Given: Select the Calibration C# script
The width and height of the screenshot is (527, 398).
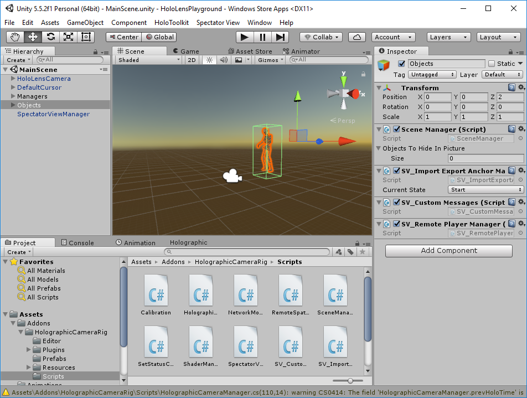Looking at the screenshot, I should [156, 295].
